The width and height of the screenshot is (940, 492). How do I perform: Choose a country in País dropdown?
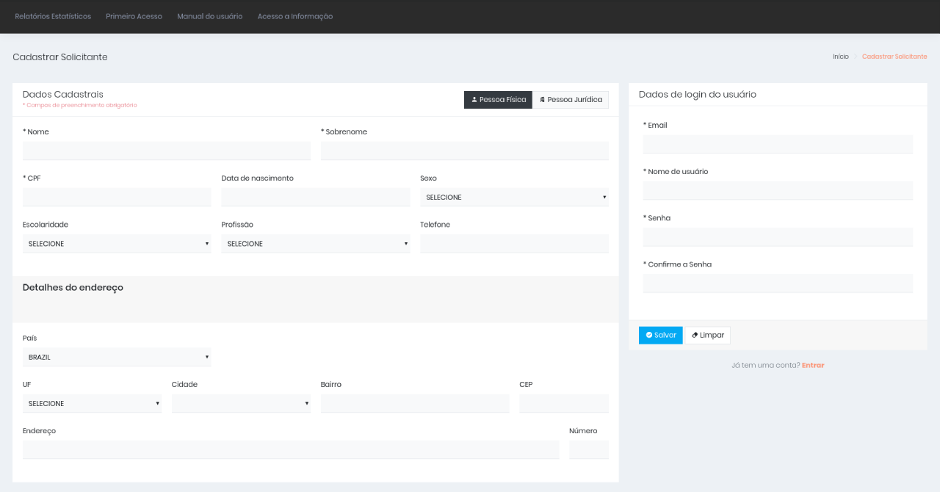click(117, 358)
